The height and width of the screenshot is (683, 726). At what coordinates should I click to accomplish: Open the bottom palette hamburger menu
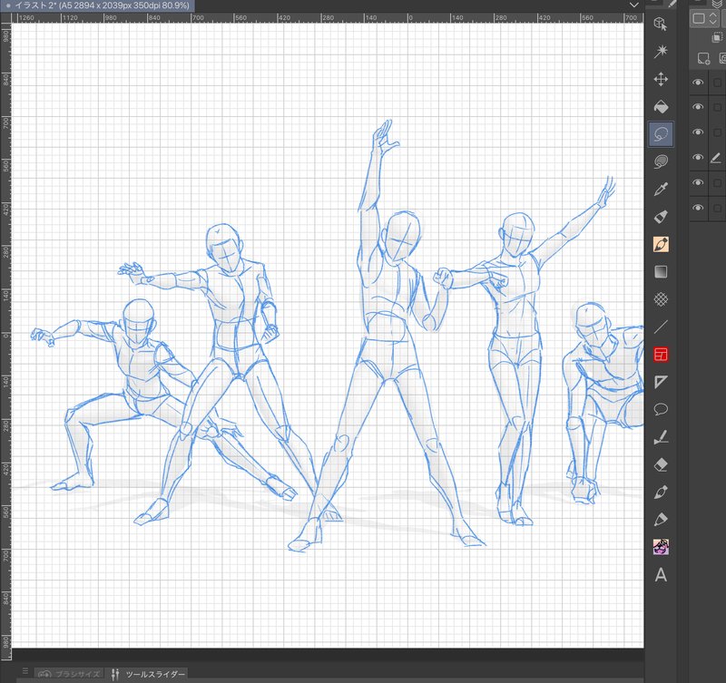[25, 670]
